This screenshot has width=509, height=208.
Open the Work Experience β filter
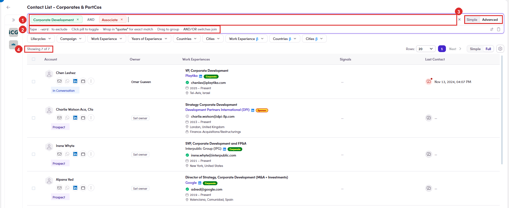[x=246, y=39]
